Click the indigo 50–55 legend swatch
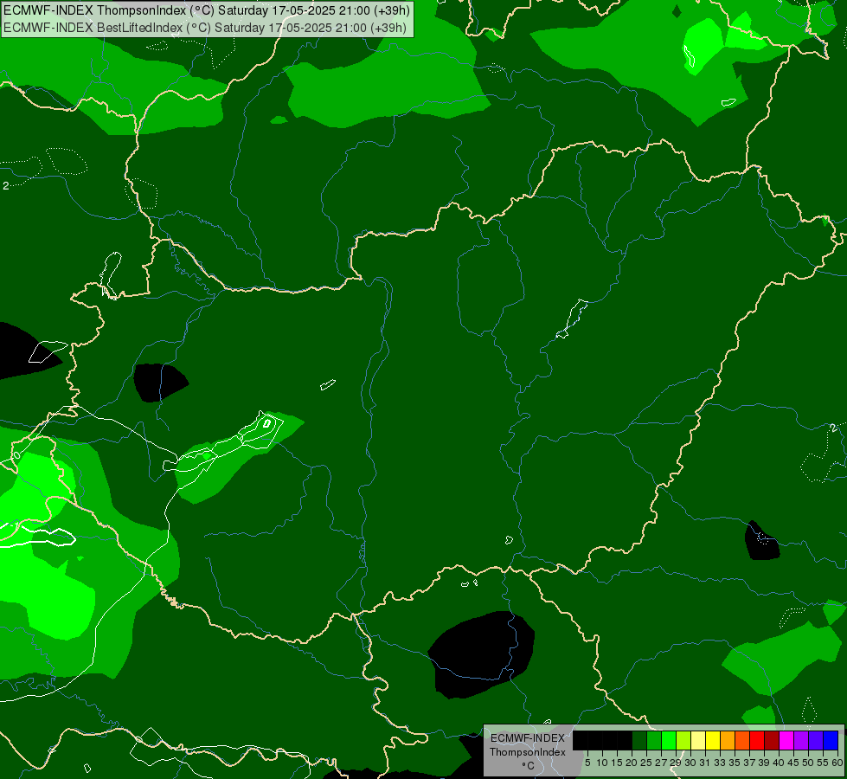This screenshot has height=779, width=847. tap(816, 741)
